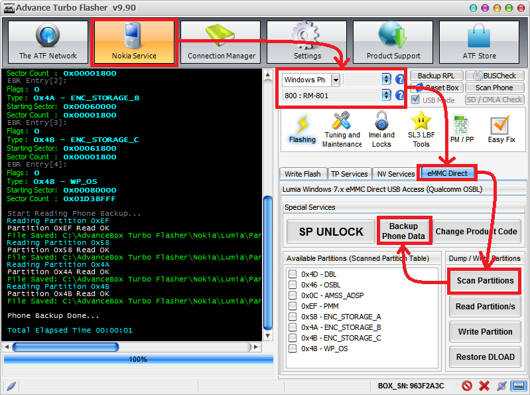Open the Nokia Service section
This screenshot has width=530, height=395.
click(134, 42)
